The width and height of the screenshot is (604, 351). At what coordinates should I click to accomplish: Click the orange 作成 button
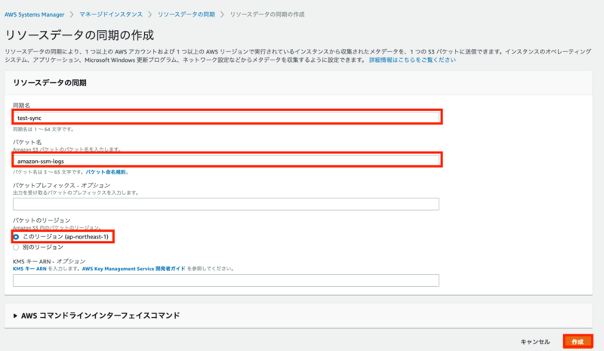[x=578, y=342]
